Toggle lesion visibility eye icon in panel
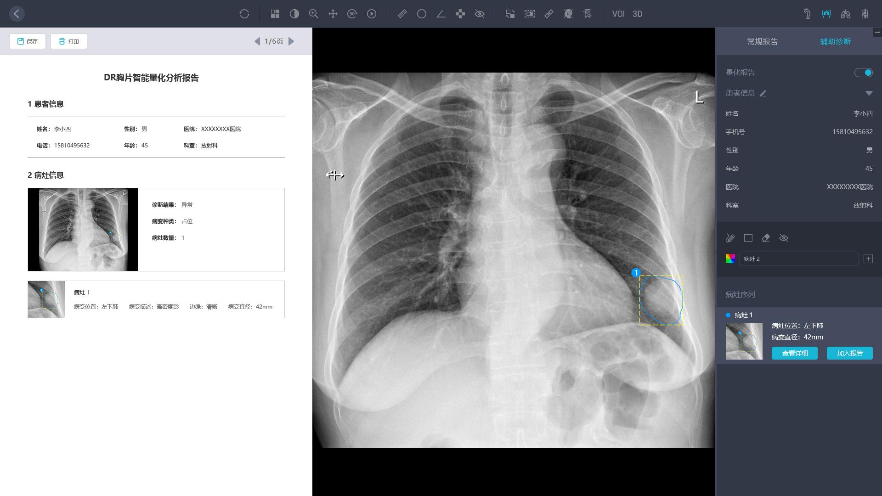Viewport: 882px width, 496px height. pyautogui.click(x=784, y=238)
